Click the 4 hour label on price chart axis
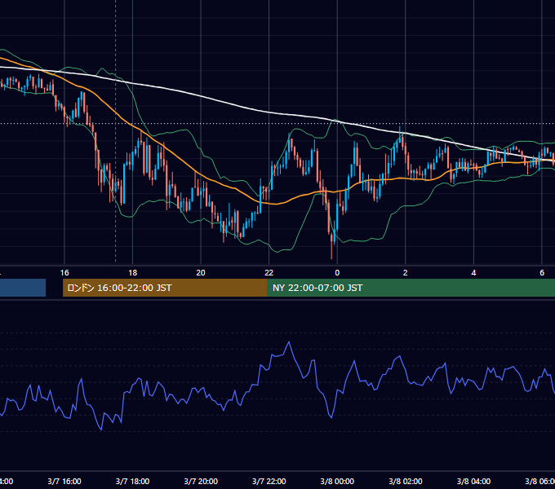Screen dimensions: 555x489 point(473,273)
